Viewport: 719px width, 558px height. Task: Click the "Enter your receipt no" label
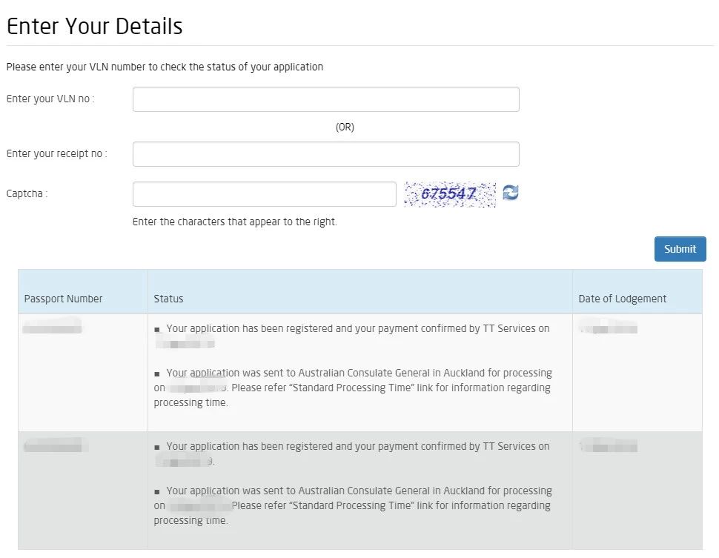[57, 154]
